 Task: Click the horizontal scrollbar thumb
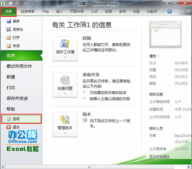coord(89,167)
